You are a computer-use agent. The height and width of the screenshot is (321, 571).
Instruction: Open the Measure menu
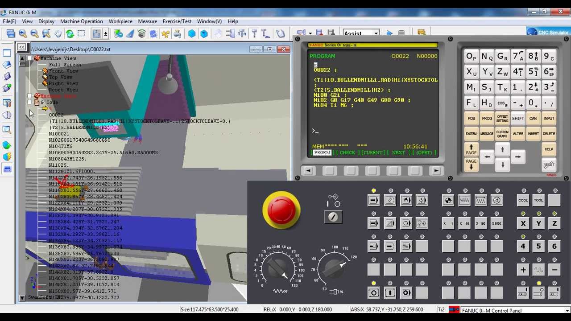point(147,21)
